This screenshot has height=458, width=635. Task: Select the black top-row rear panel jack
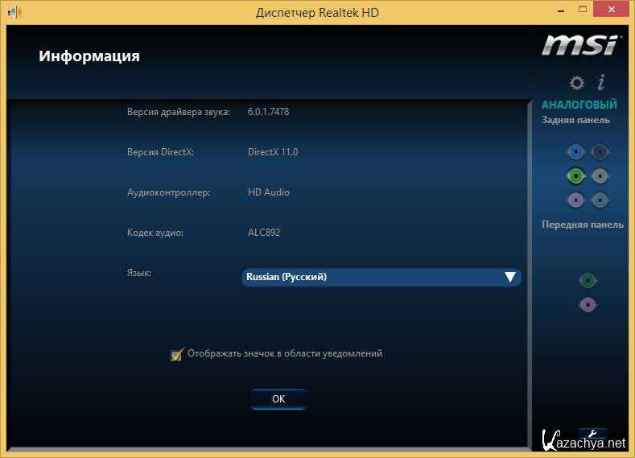pos(599,151)
